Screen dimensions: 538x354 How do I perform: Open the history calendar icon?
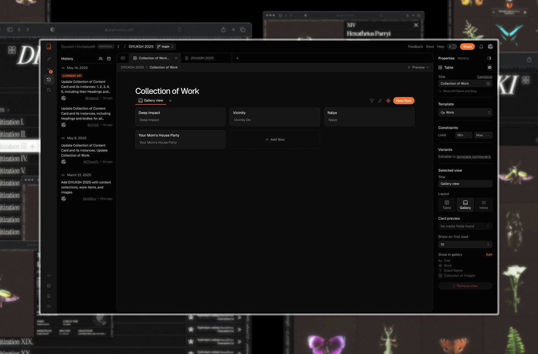[109, 59]
